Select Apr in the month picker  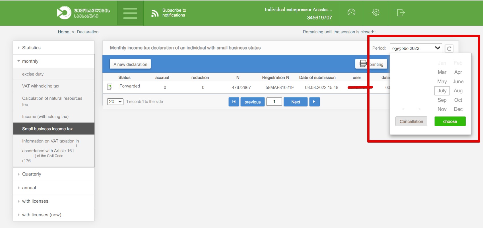458,72
